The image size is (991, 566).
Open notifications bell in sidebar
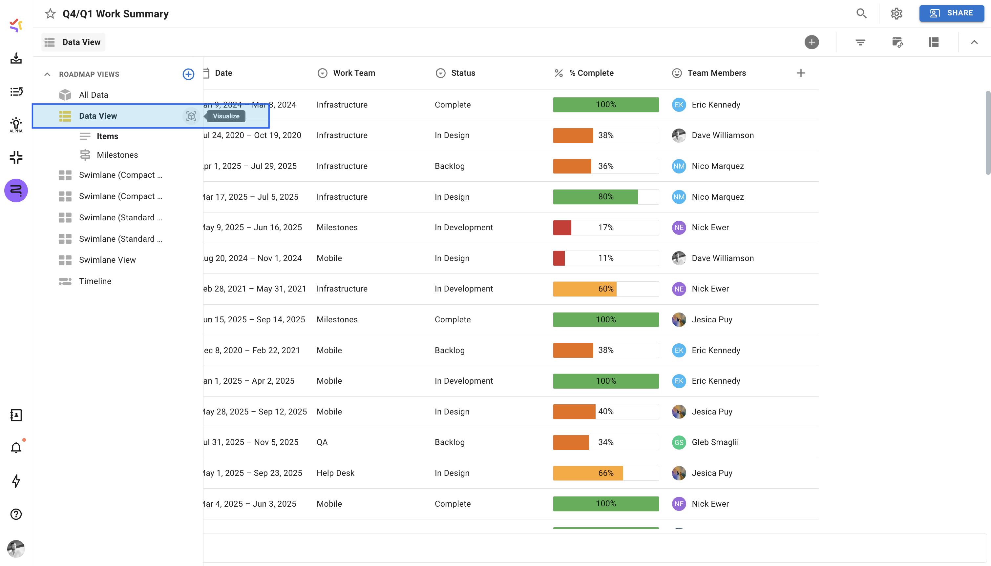(16, 448)
